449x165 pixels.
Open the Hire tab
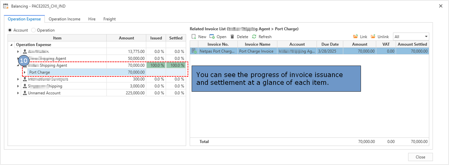coord(92,19)
